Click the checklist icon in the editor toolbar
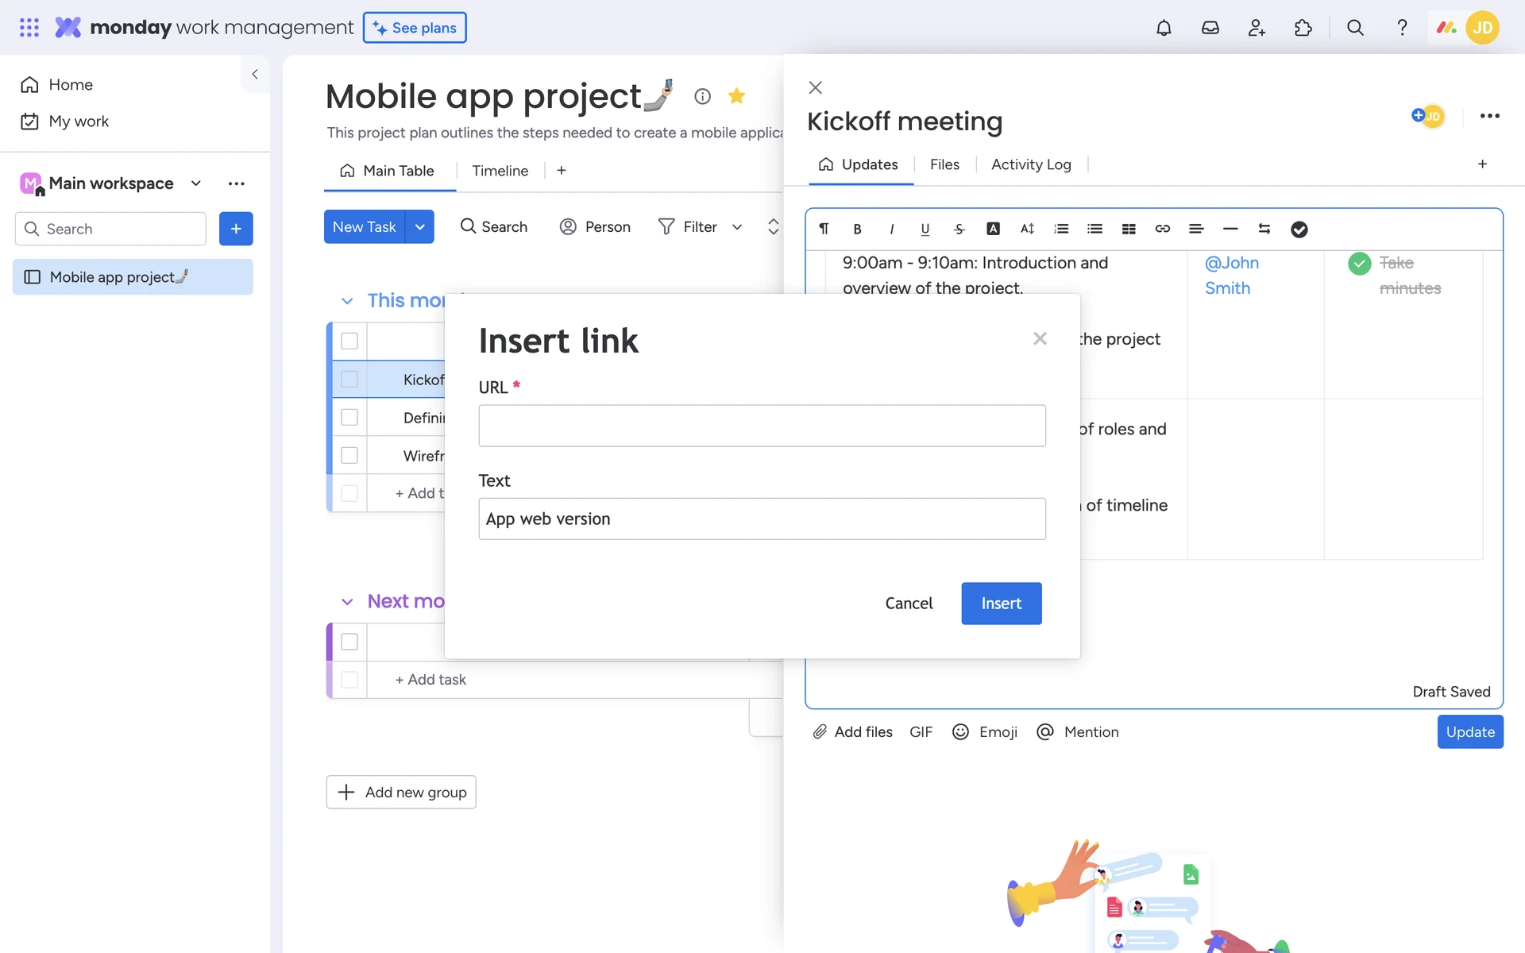 pos(1299,229)
